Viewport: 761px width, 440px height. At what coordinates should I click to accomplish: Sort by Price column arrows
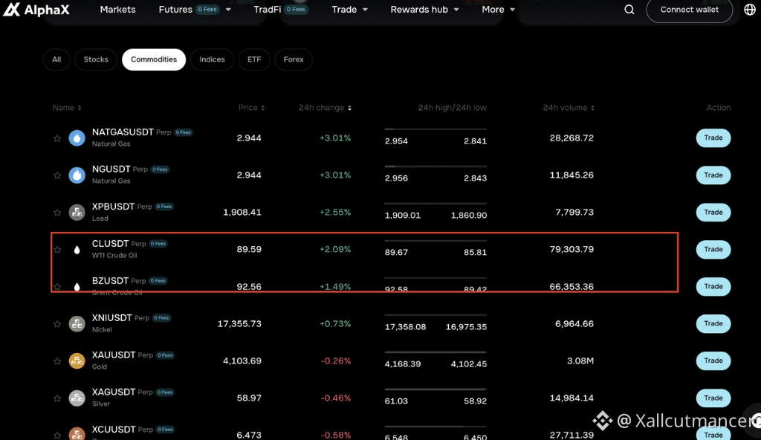[x=262, y=108]
